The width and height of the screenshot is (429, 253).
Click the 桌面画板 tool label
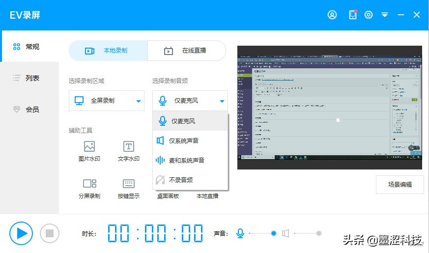click(168, 196)
